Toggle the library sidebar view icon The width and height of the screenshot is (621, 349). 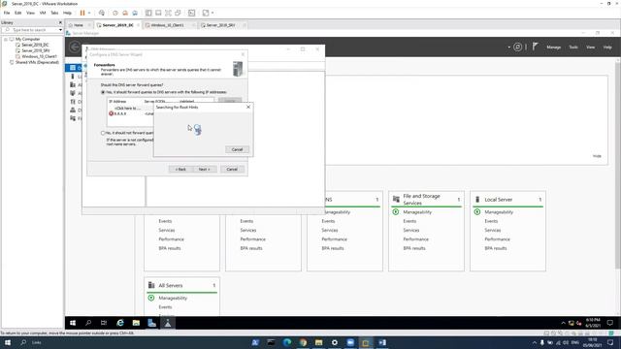(x=148, y=13)
